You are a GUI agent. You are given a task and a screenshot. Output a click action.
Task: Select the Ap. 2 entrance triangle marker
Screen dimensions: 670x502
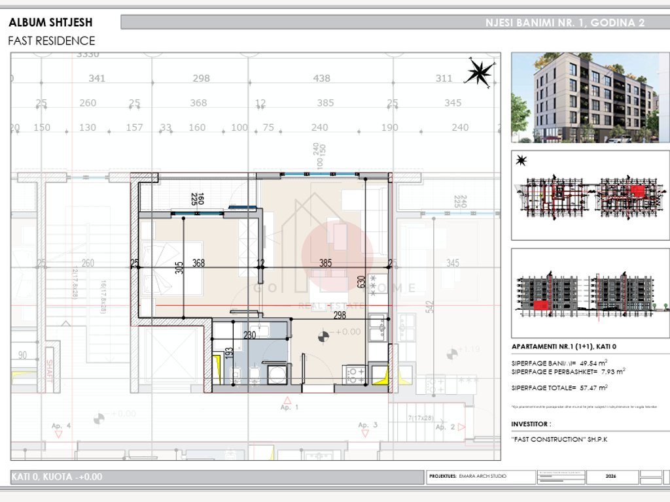[461, 427]
